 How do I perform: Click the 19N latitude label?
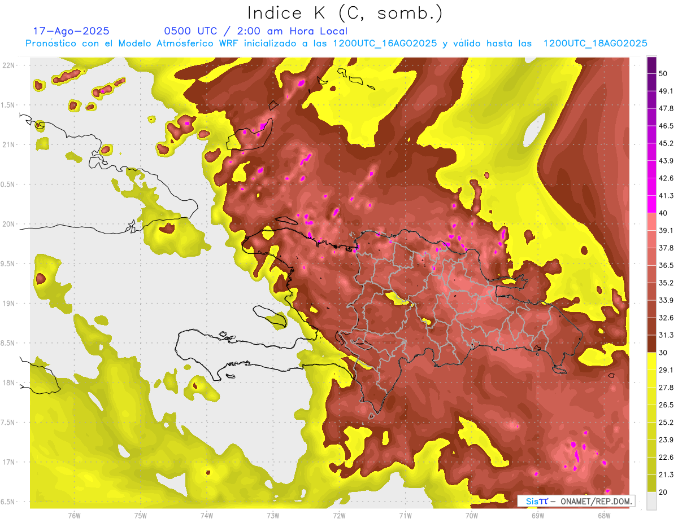pos(8,304)
